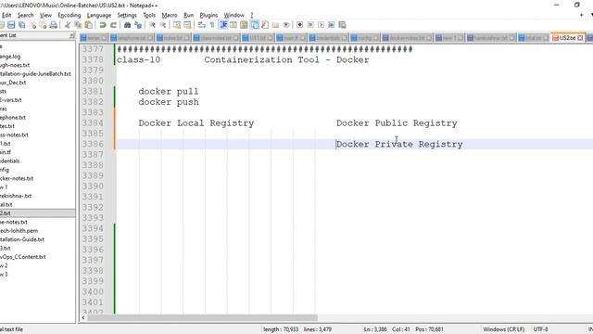The height and width of the screenshot is (334, 593).
Task: Open the Window menu
Action: [234, 15]
